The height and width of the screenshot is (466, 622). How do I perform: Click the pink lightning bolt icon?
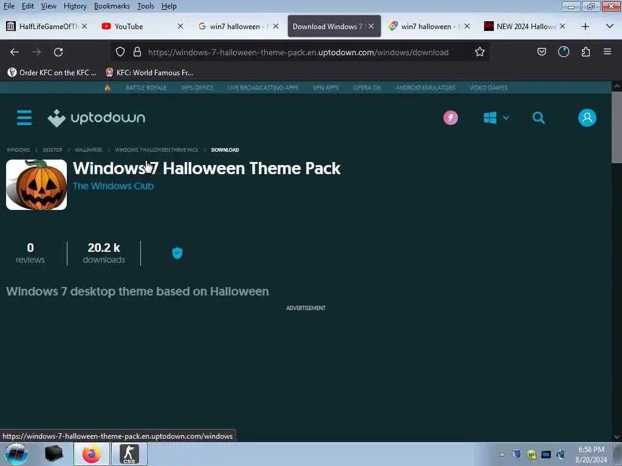[450, 118]
